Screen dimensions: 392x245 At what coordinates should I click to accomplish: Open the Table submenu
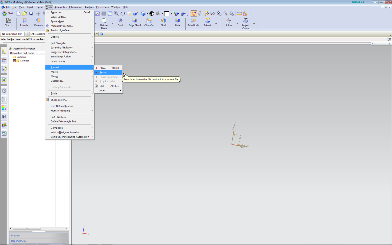(x=69, y=93)
